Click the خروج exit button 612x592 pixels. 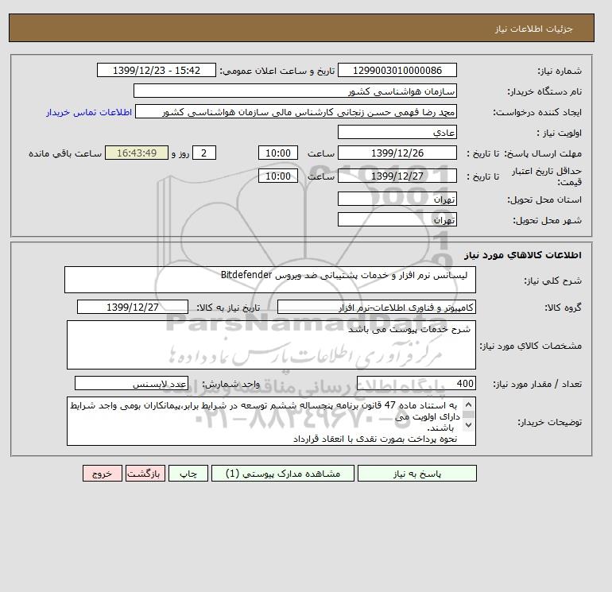[103, 473]
